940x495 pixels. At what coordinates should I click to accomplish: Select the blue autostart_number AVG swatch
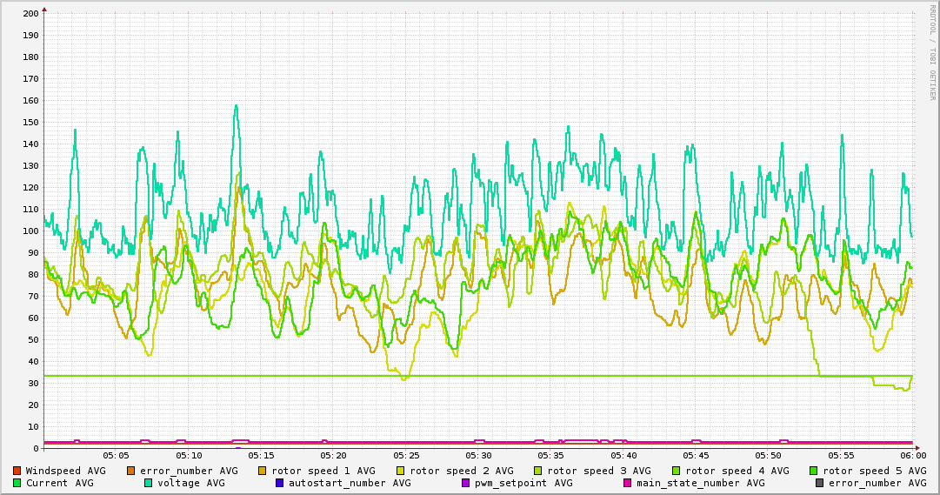coord(279,483)
